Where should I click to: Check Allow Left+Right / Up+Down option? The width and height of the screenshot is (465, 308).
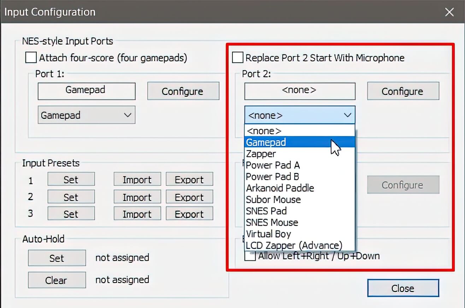(250, 256)
